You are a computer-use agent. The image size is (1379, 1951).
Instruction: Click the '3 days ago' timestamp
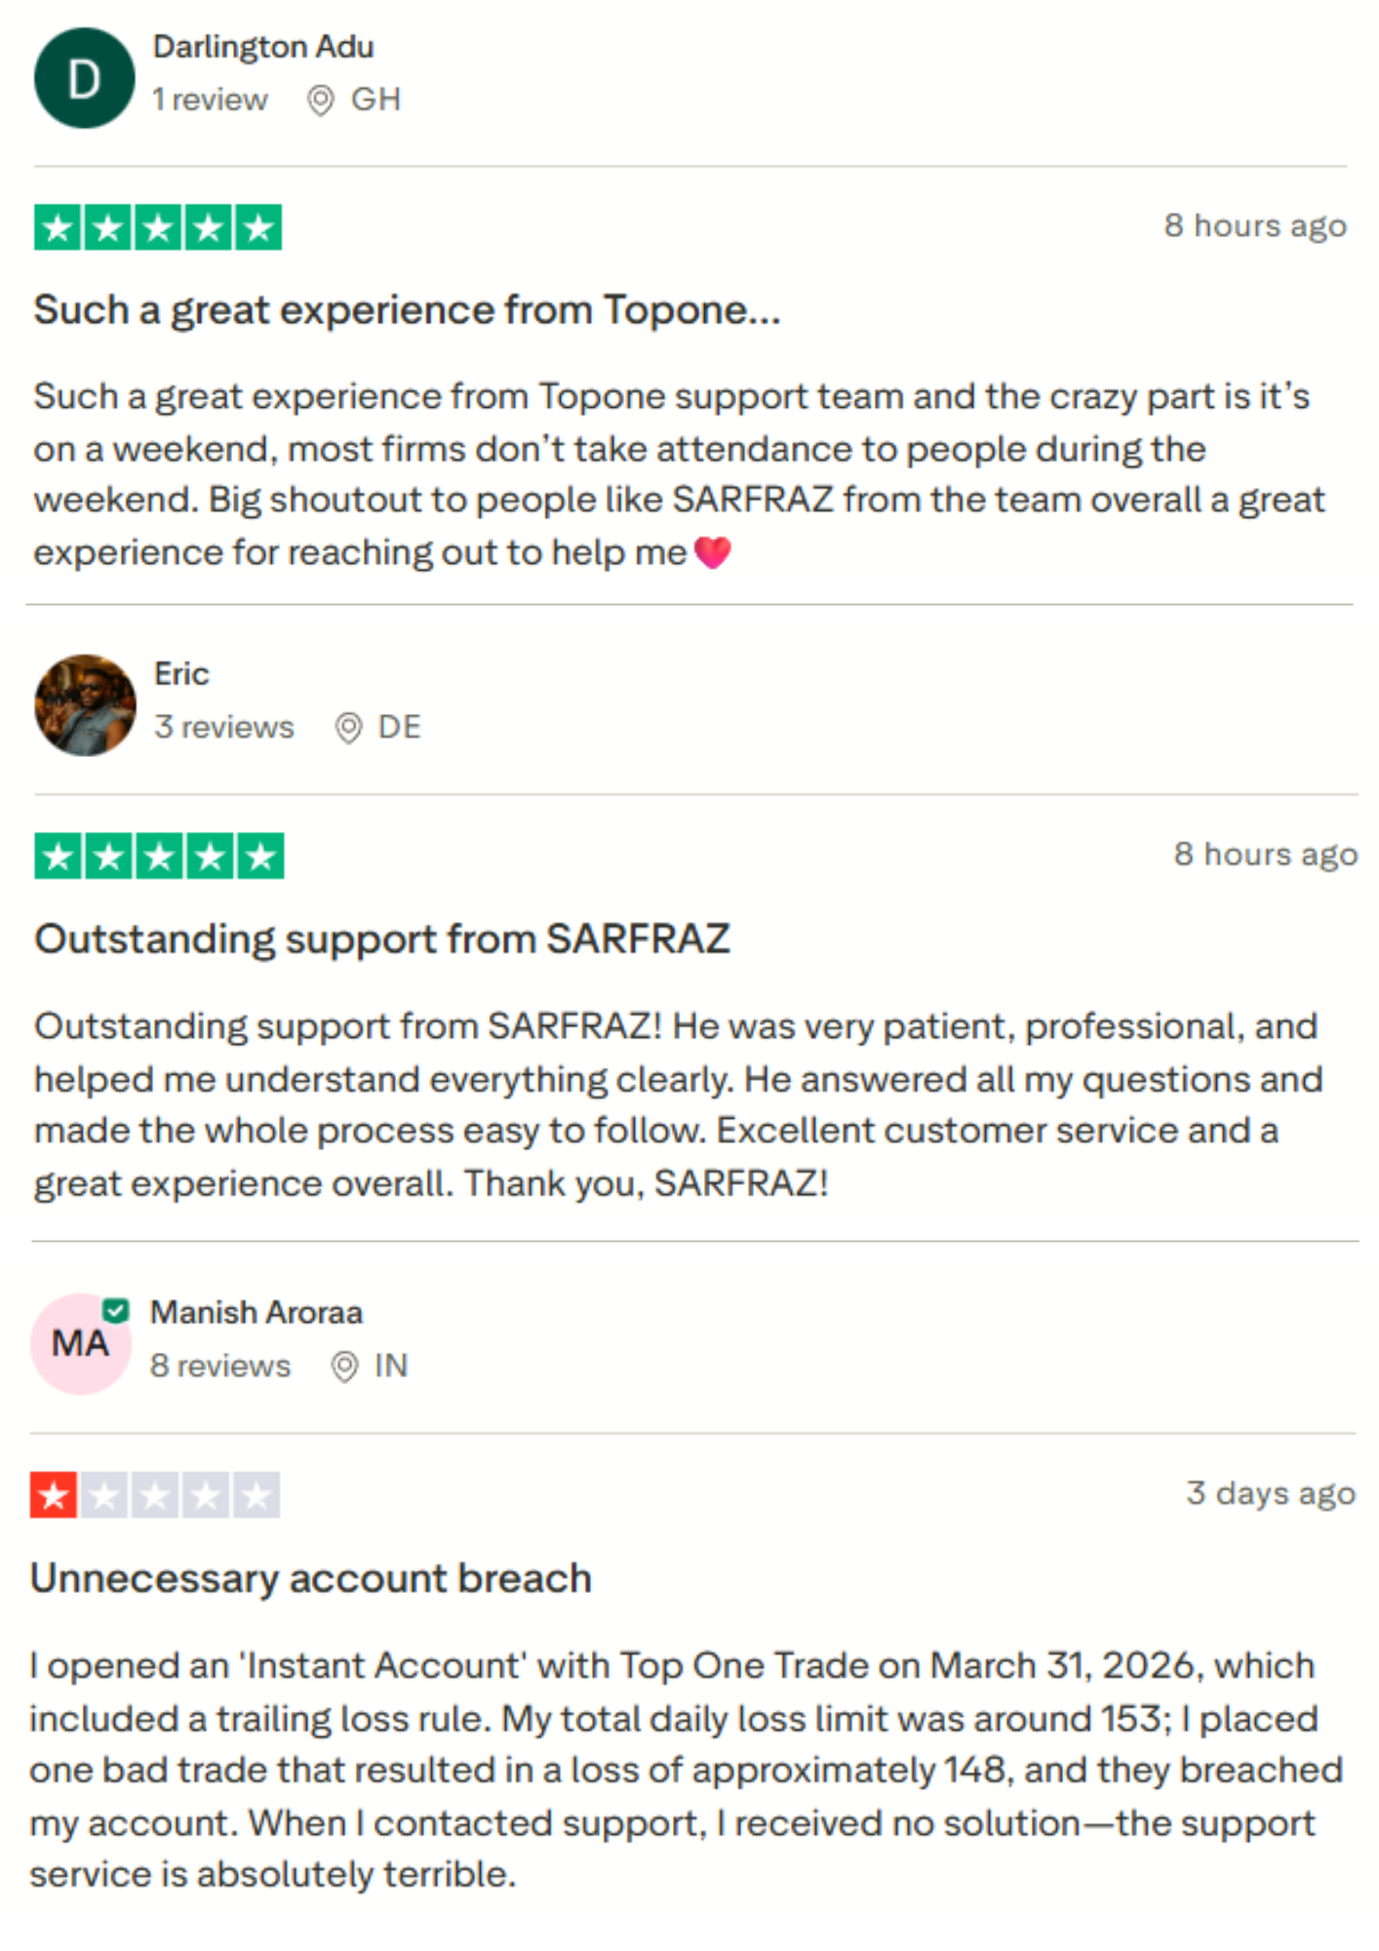point(1271,1493)
